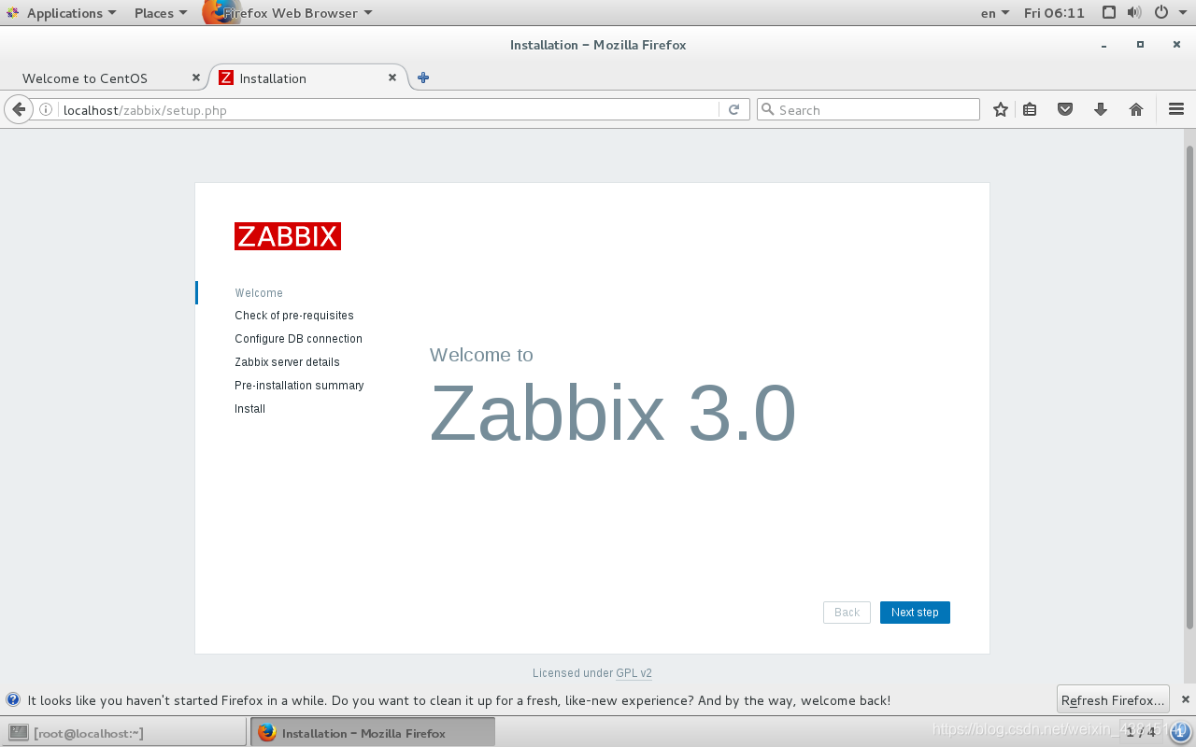This screenshot has height=747, width=1196.
Task: Click the Refresh Firefox button
Action: tap(1113, 699)
